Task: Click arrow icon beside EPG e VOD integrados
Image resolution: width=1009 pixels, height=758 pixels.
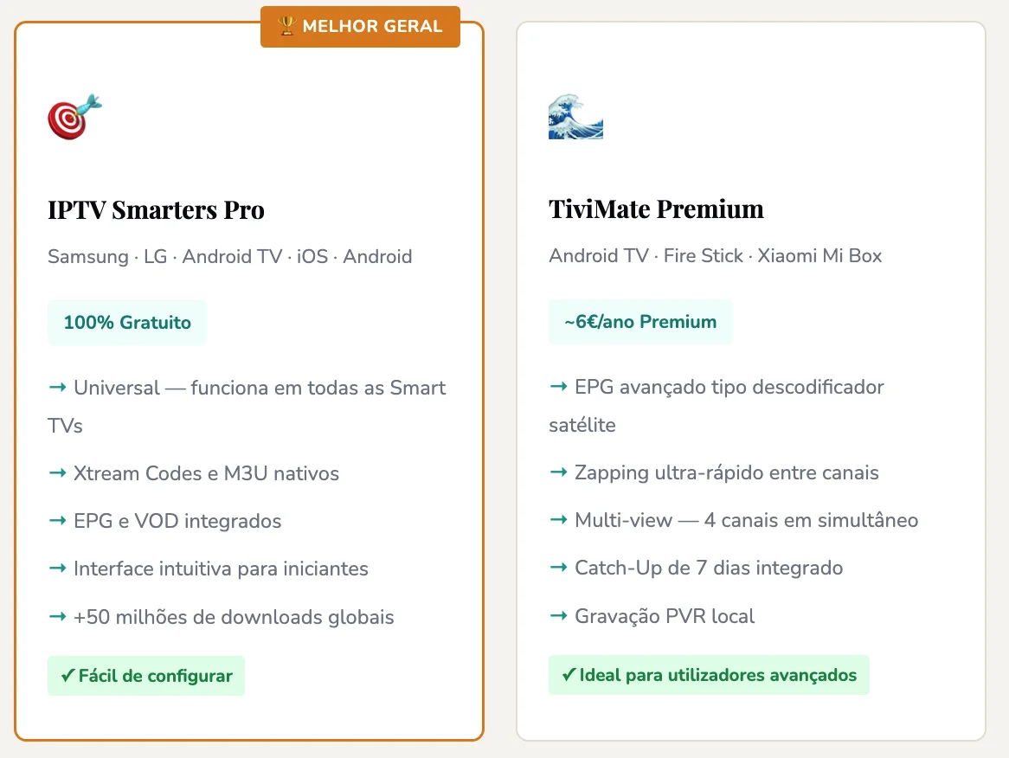Action: click(x=57, y=521)
